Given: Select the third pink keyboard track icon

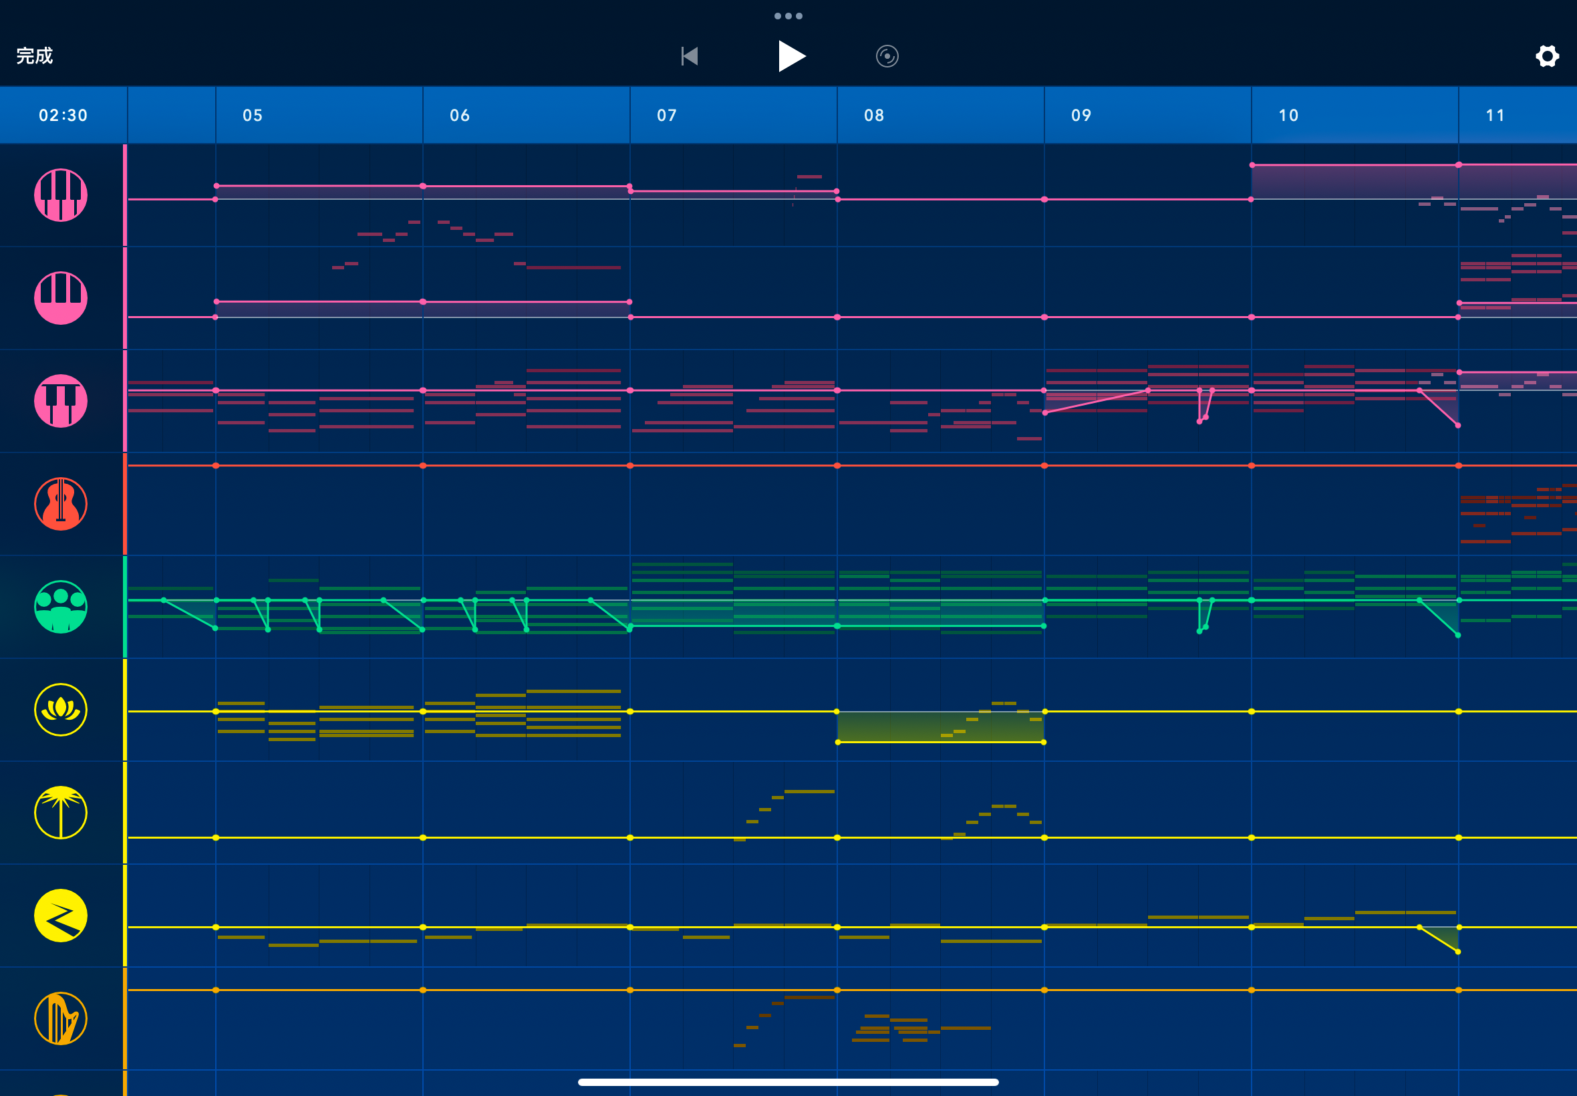Looking at the screenshot, I should [x=61, y=401].
